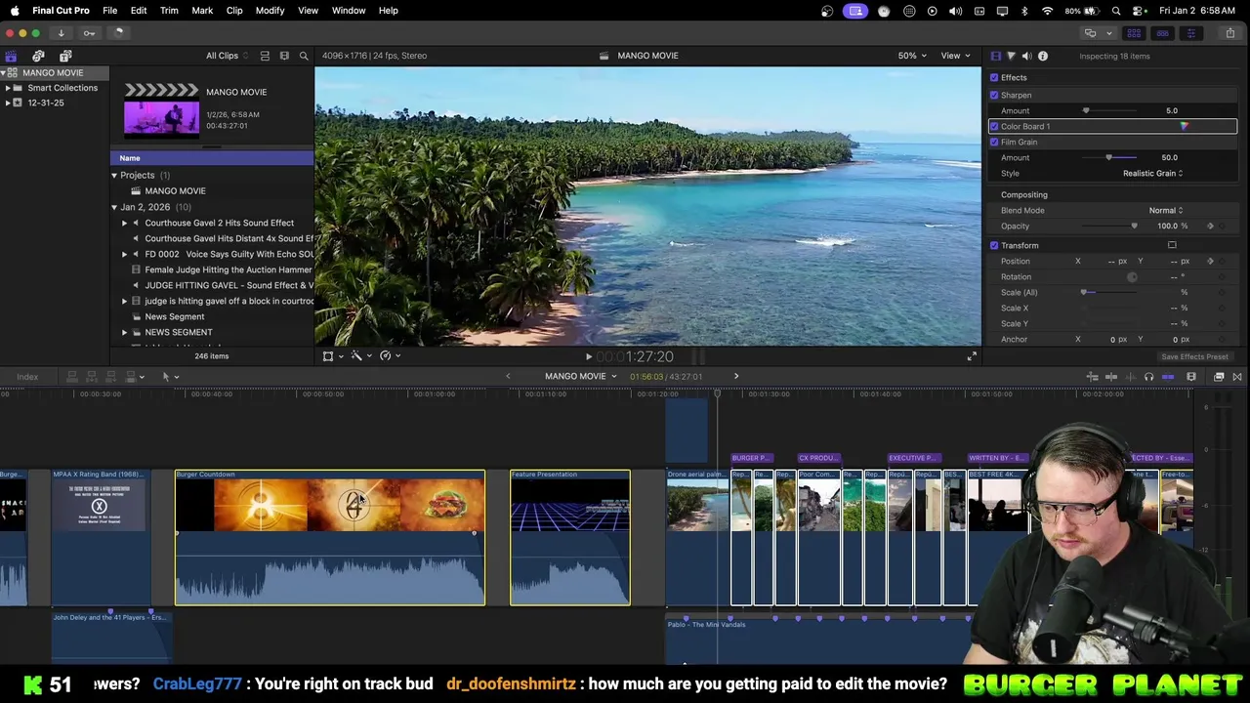
Task: Toggle Inspector visibility sliders button
Action: (x=1190, y=33)
